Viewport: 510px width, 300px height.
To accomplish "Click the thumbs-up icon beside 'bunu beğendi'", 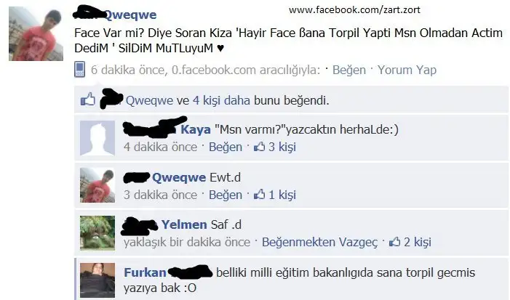I will (88, 100).
